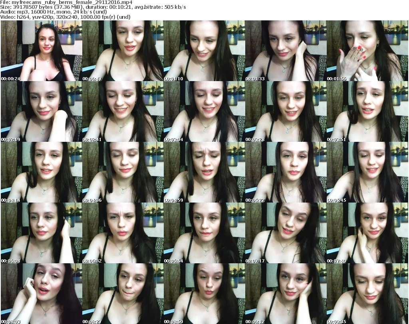Select the frame timestamped 00:04:14
Viewport: 409px width, 324px height.
click(x=41, y=172)
